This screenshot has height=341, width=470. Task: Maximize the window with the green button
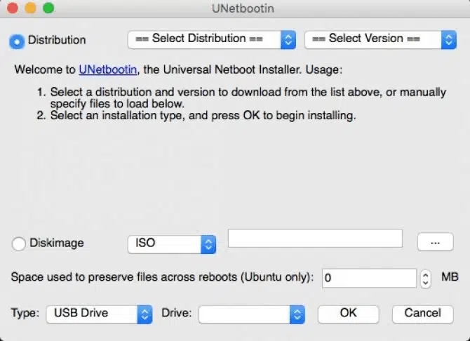tap(48, 9)
